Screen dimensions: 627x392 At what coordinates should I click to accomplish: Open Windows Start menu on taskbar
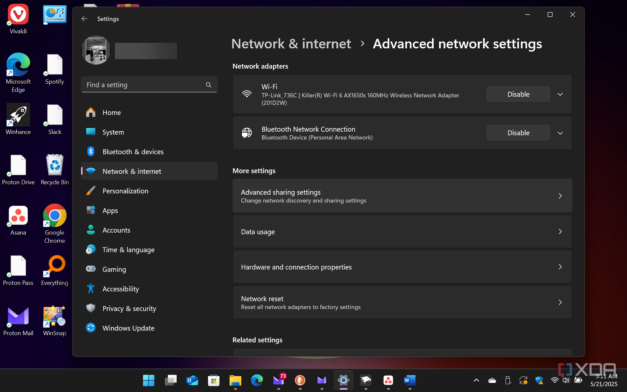[x=149, y=380]
